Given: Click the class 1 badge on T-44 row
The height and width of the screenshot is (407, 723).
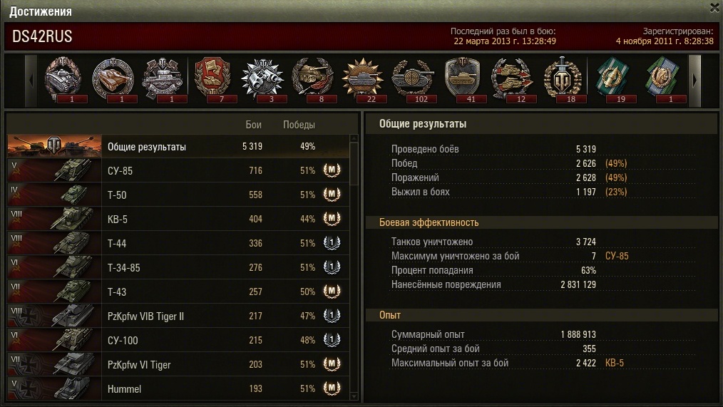Looking at the screenshot, I should click(x=332, y=243).
